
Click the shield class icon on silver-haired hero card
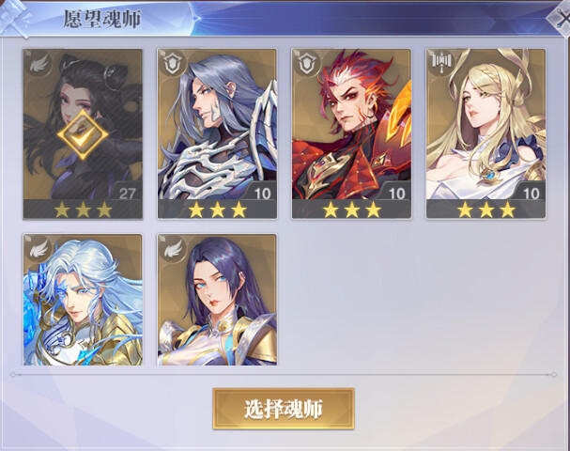pyautogui.click(x=174, y=65)
